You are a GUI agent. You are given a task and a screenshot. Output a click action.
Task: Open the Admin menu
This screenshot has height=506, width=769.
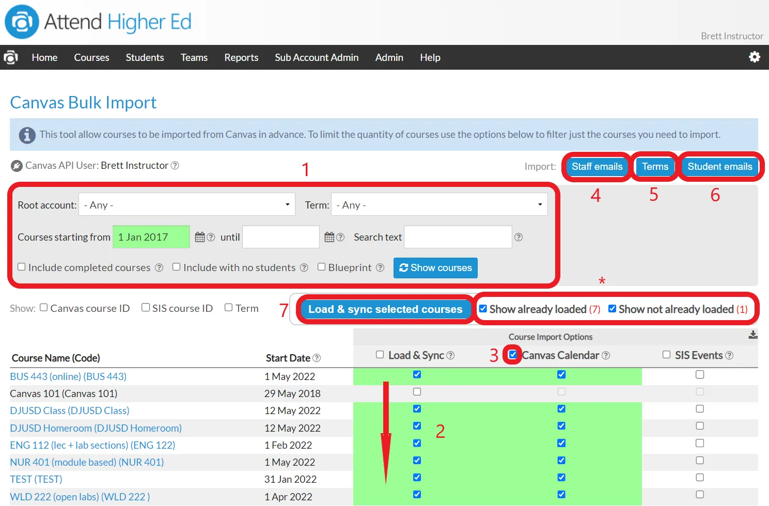point(389,57)
